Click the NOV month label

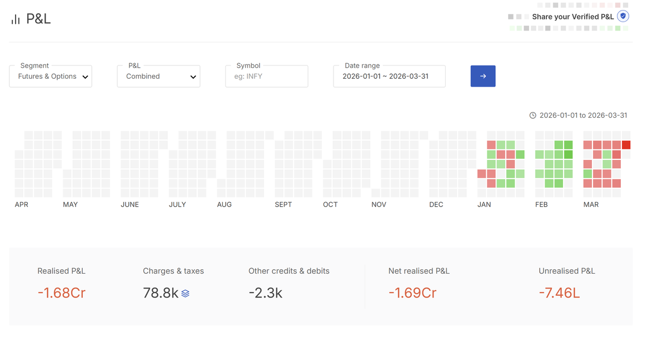tap(379, 205)
